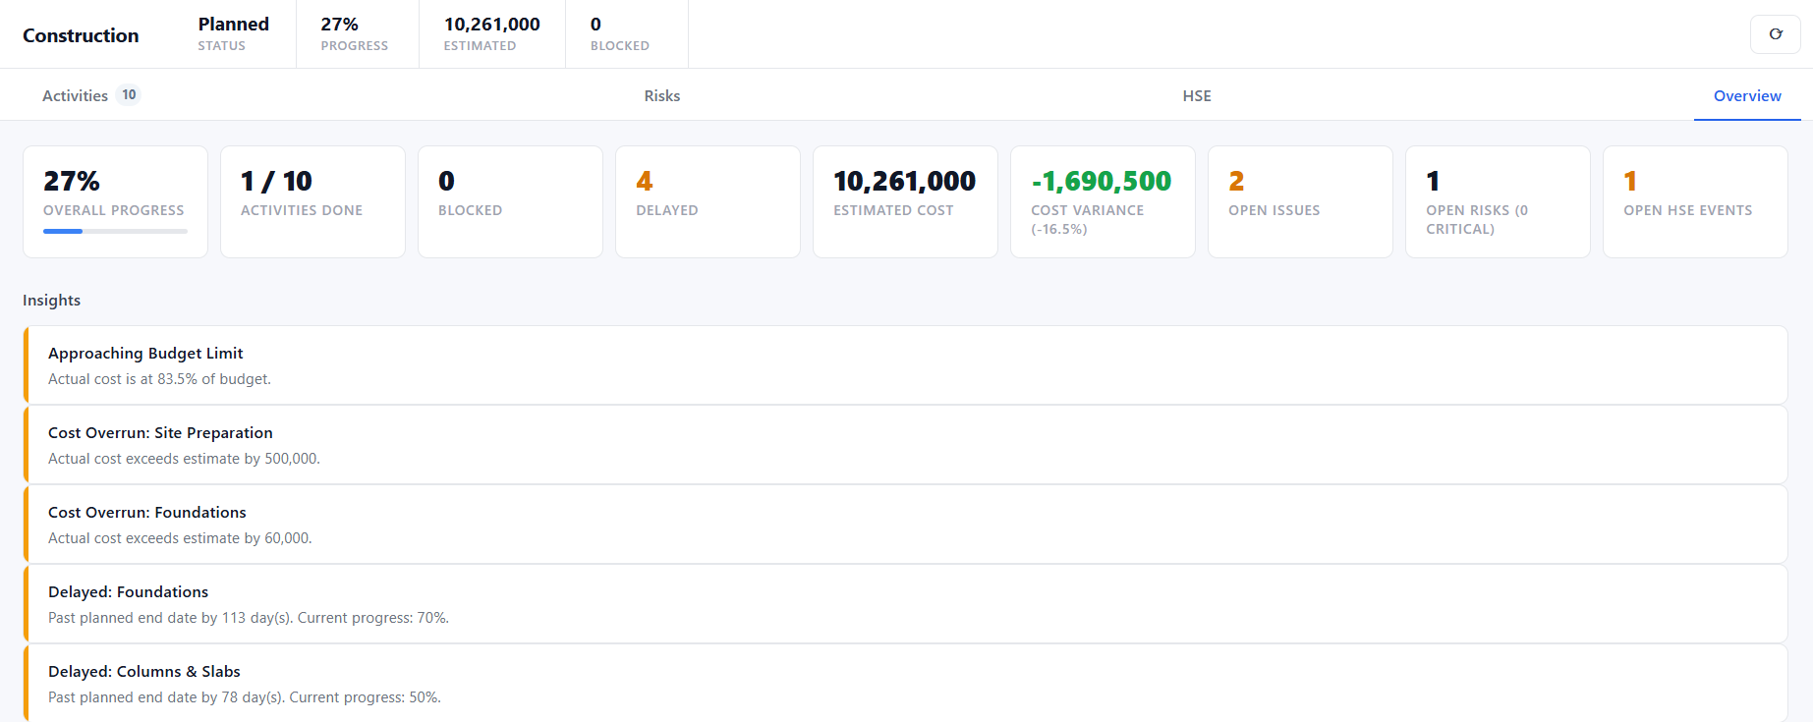Click Cost Overrun: Foundations insight
1813x722 pixels.
(905, 525)
